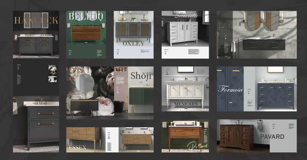Click the Silhouette script title
Viewport: 307px width, 160px height.
[186, 15]
